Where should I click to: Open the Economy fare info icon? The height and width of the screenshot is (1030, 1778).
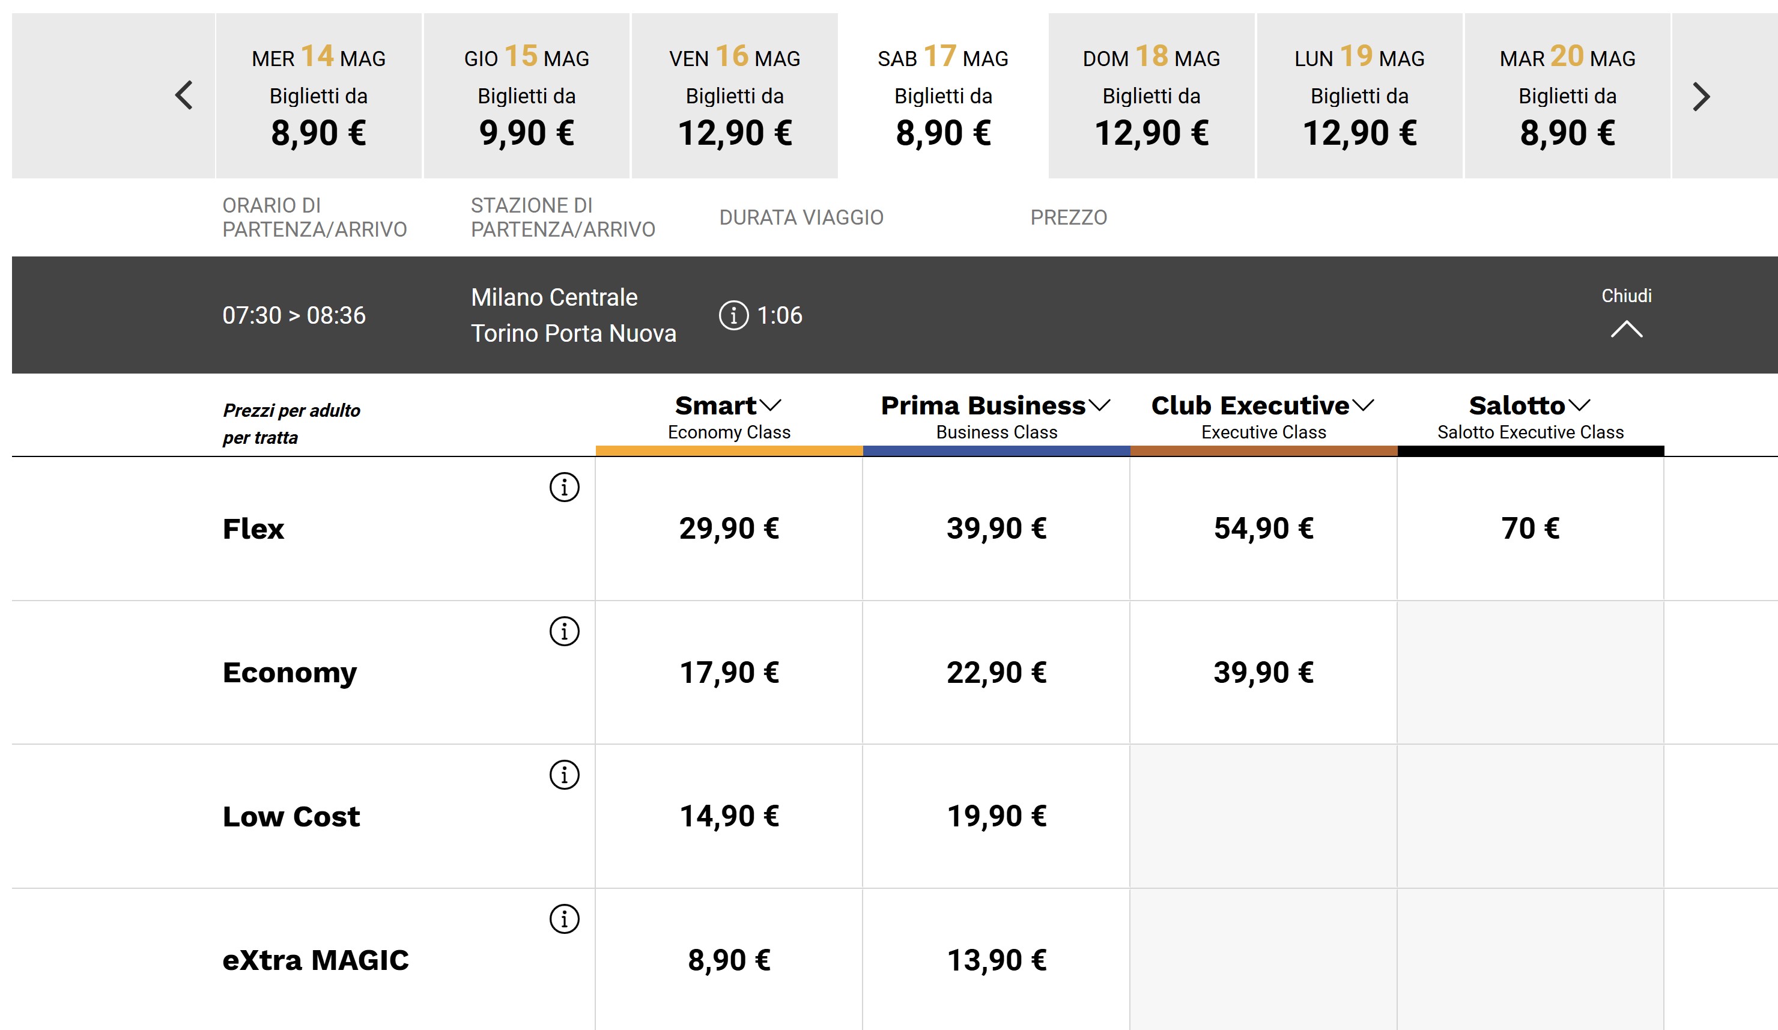click(x=564, y=631)
